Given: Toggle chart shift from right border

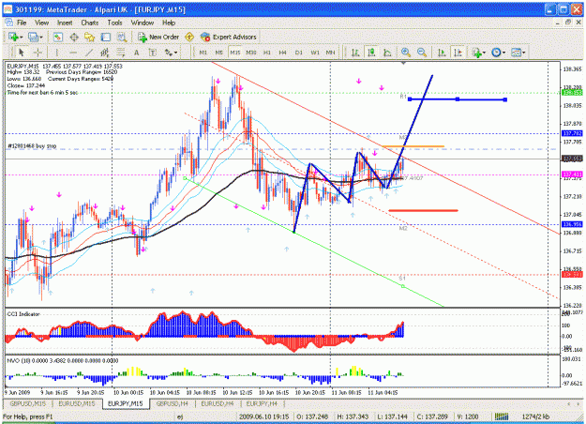Looking at the screenshot, I should [x=458, y=53].
